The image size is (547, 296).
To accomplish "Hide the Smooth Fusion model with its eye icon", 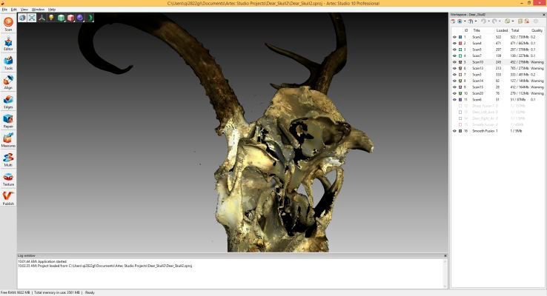I will coord(454,130).
